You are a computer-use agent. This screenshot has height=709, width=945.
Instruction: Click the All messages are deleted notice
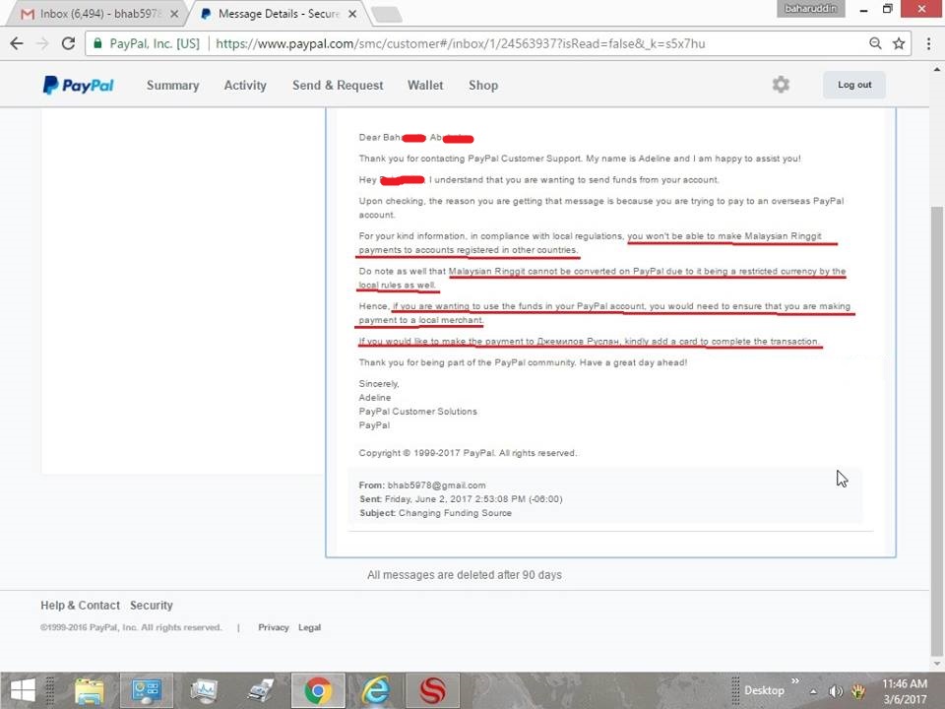click(465, 575)
